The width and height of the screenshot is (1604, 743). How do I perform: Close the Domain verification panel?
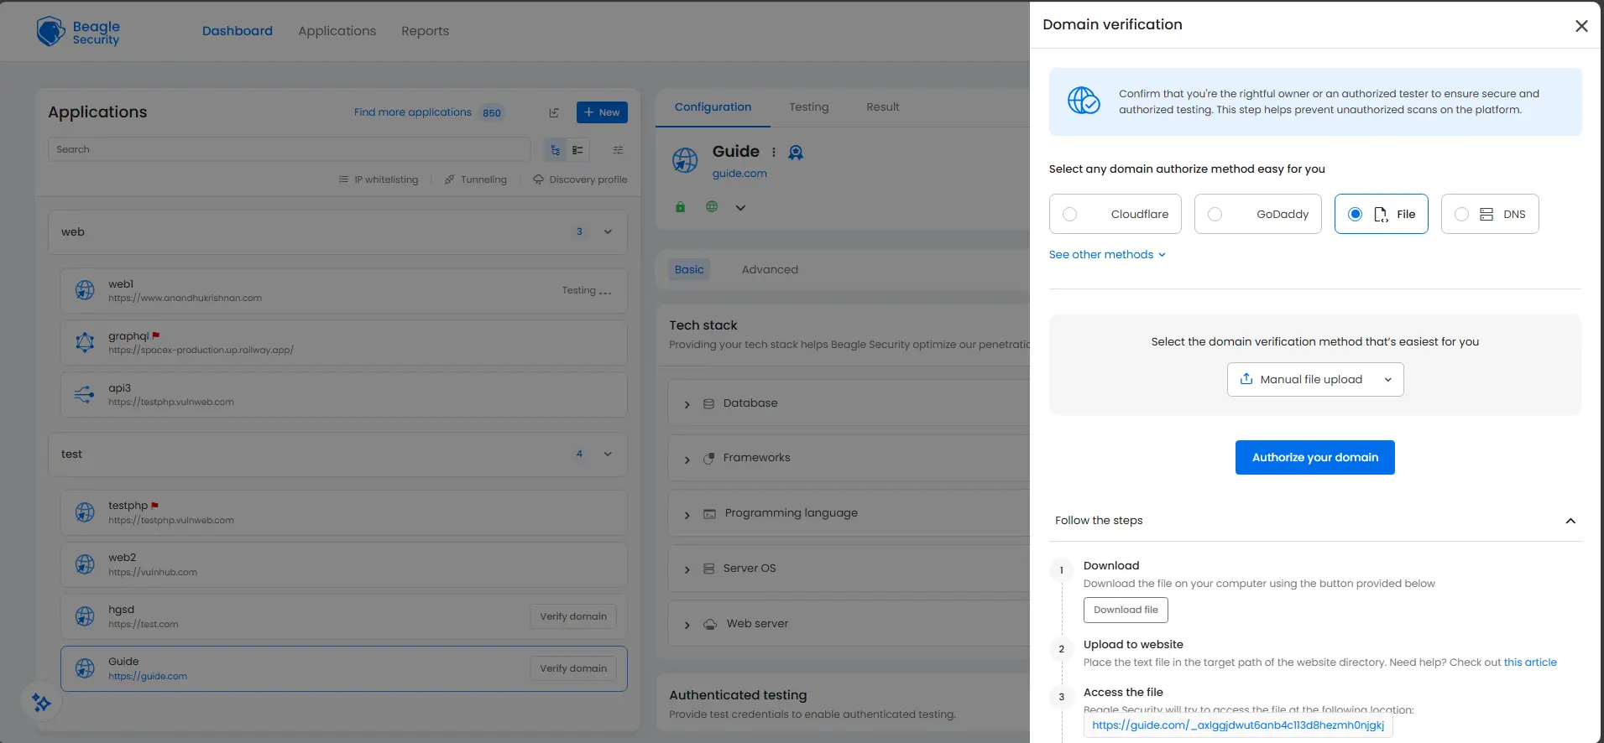click(1580, 26)
